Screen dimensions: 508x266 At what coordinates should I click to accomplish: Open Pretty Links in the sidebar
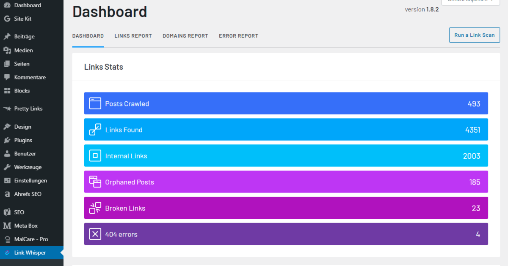pyautogui.click(x=28, y=109)
